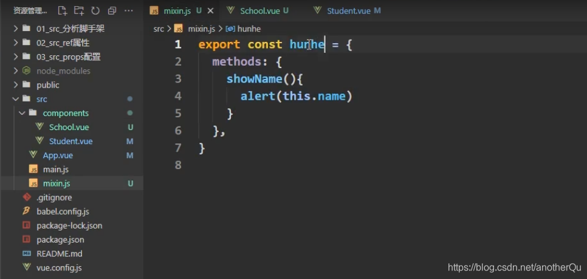Click the JS icon on mixin.js tab
This screenshot has height=279, width=587.
click(154, 11)
